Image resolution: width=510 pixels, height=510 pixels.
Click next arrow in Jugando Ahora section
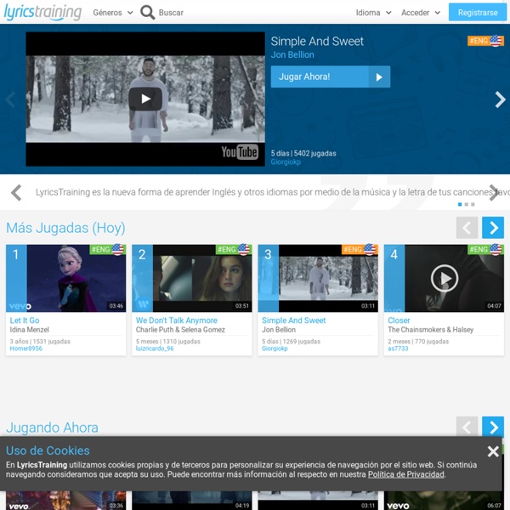(x=493, y=427)
